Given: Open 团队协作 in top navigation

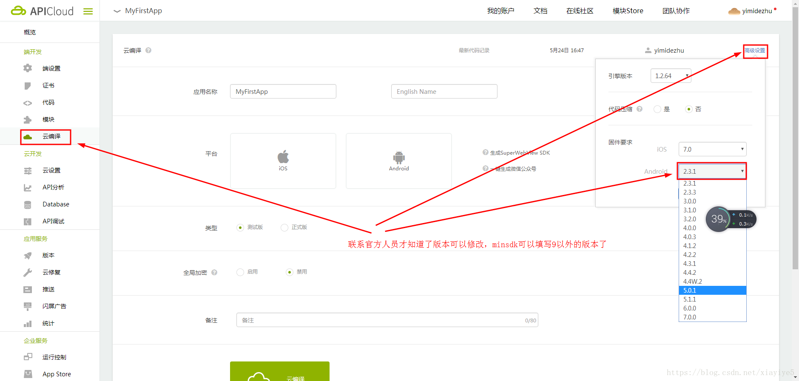Looking at the screenshot, I should pyautogui.click(x=676, y=11).
